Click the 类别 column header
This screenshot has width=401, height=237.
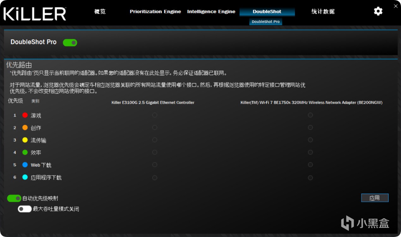pyautogui.click(x=35, y=101)
